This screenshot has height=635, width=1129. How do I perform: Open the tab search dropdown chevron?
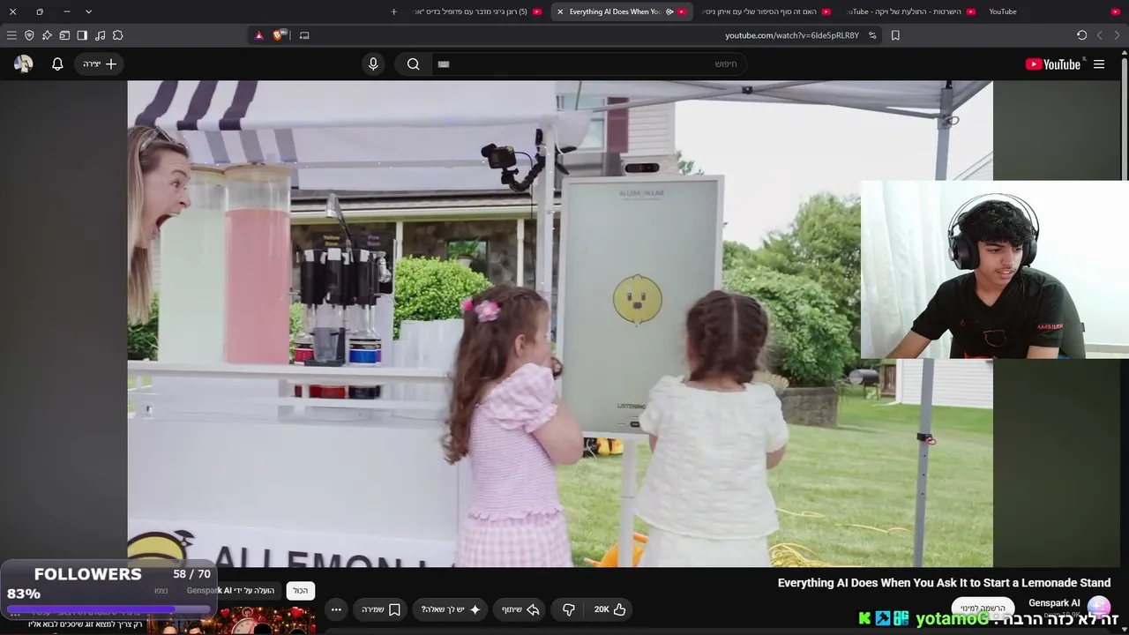pyautogui.click(x=88, y=11)
